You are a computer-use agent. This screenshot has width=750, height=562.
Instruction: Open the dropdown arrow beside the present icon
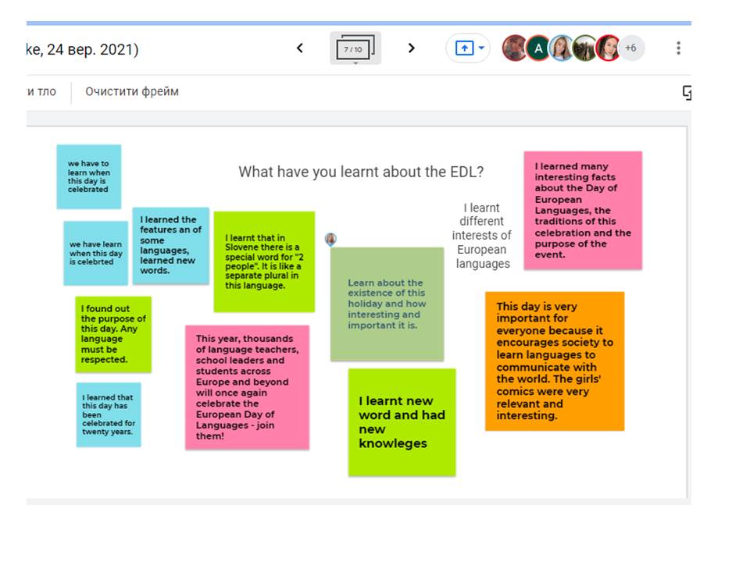[x=481, y=48]
